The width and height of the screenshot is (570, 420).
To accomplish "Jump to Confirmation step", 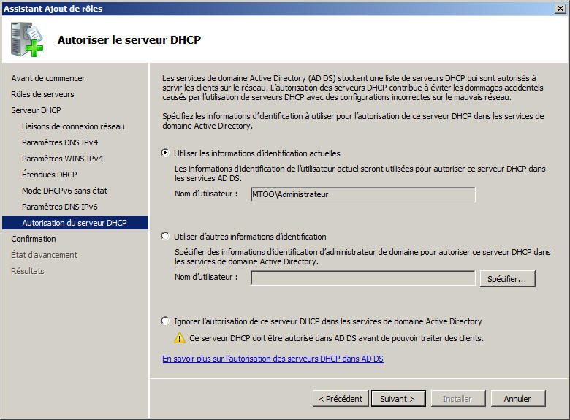I will pyautogui.click(x=34, y=239).
